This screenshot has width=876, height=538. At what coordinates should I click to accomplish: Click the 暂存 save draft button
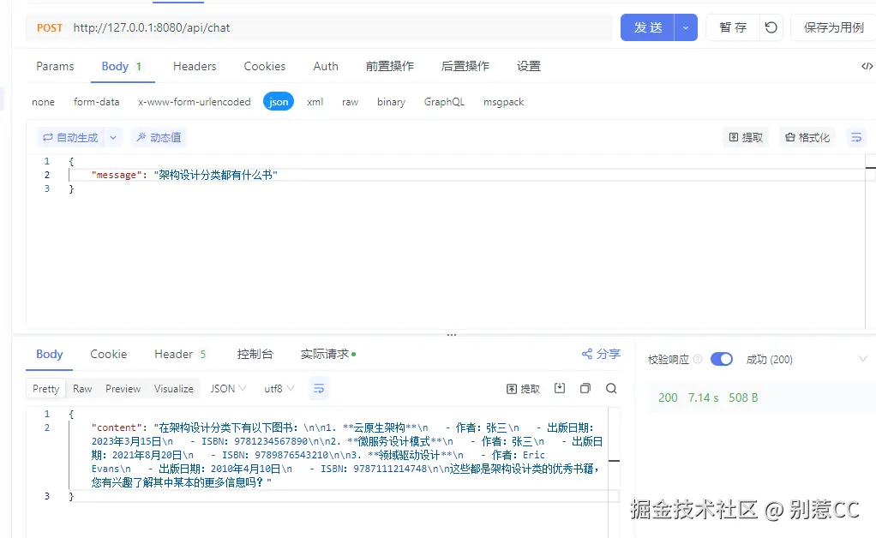click(733, 27)
